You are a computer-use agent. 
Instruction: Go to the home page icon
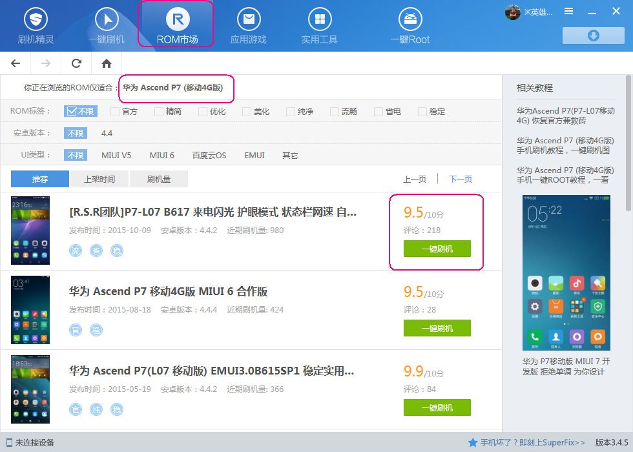[107, 63]
